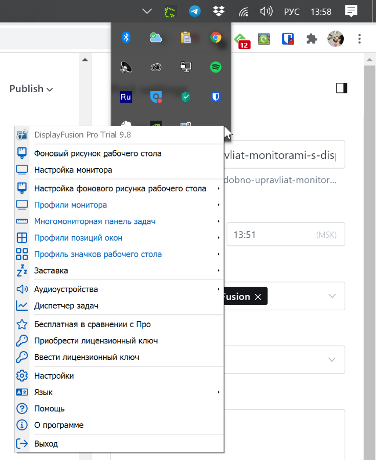The image size is (376, 460).
Task: Click the page scrollbar up arrow
Action: (x=370, y=60)
